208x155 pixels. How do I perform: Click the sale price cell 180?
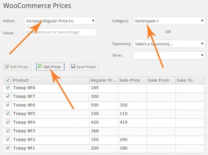tap(133, 148)
